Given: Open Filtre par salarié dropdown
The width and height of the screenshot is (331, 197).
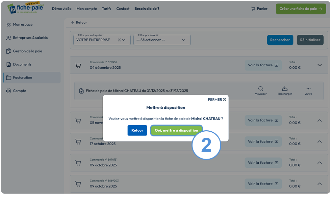Looking at the screenshot, I should point(162,40).
